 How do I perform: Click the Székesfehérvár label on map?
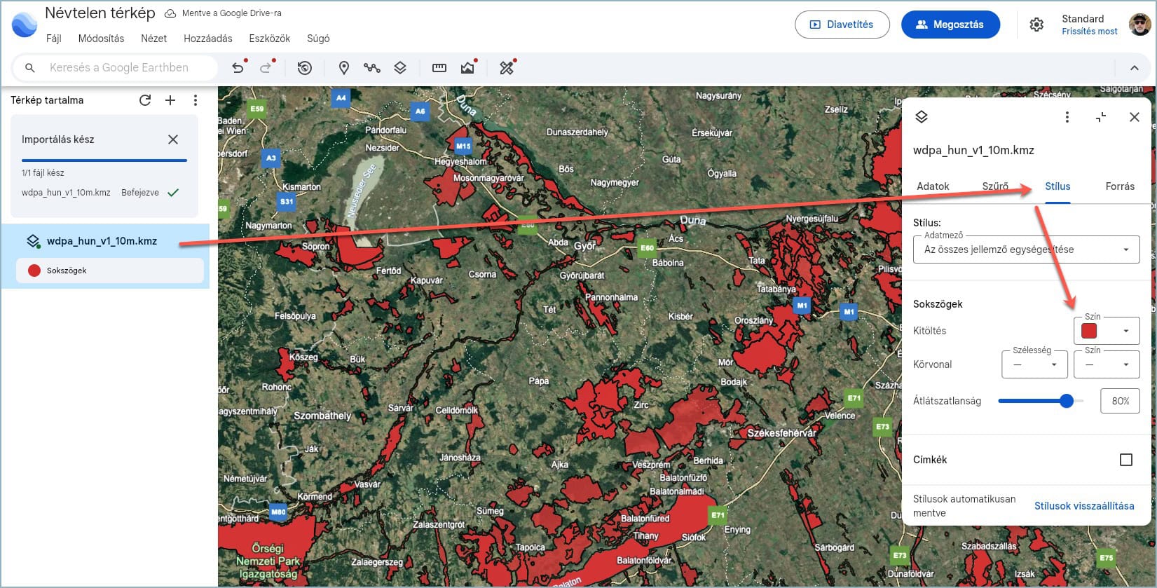(x=781, y=433)
